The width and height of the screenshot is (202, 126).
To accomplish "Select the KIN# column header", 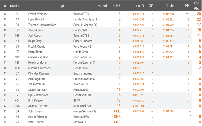I will tap(117, 6).
